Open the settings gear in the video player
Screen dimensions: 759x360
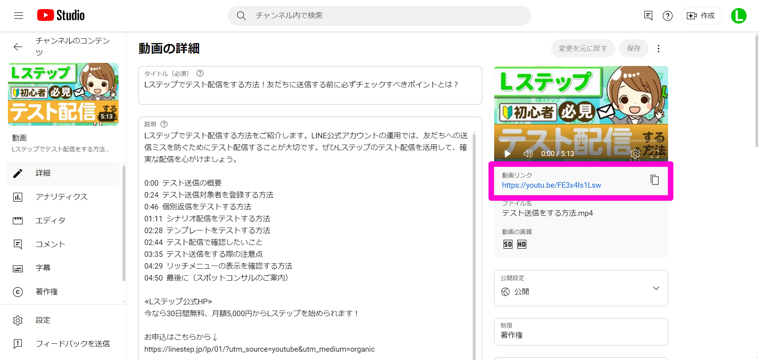tap(636, 154)
